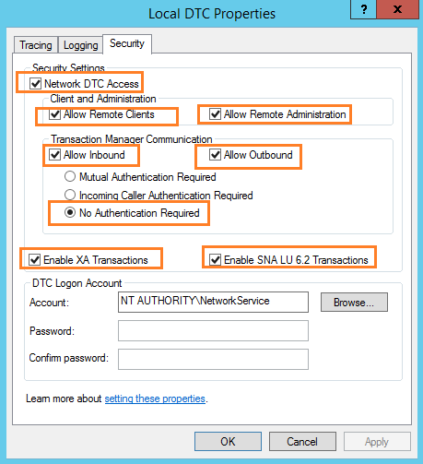423x464 pixels.
Task: Toggle Allow Remote Administration checkbox
Action: 215,113
